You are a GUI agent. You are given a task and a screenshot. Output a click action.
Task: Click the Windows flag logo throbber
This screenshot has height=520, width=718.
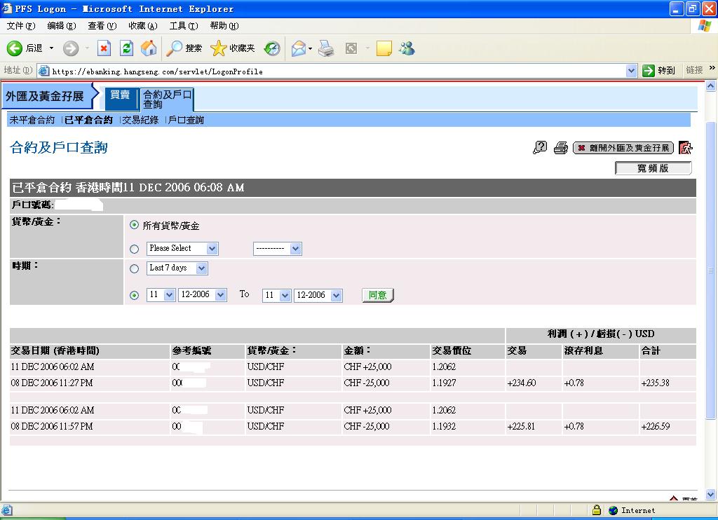pos(705,26)
